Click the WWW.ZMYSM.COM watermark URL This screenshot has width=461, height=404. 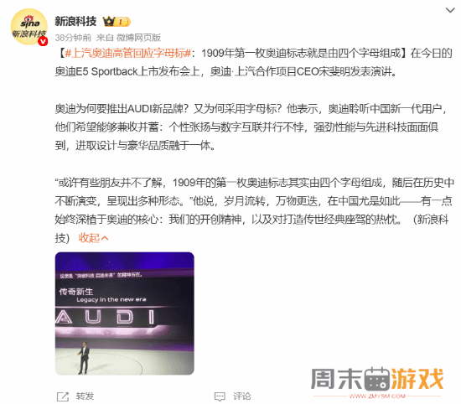pyautogui.click(x=377, y=396)
